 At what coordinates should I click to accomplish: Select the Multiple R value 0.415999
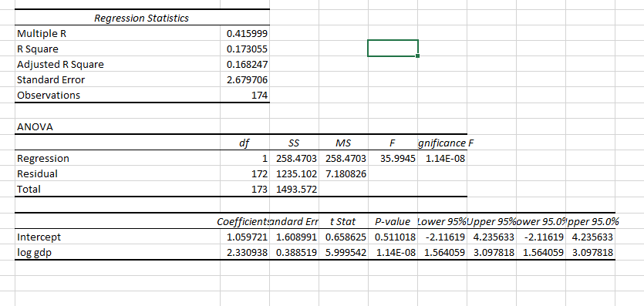point(244,34)
